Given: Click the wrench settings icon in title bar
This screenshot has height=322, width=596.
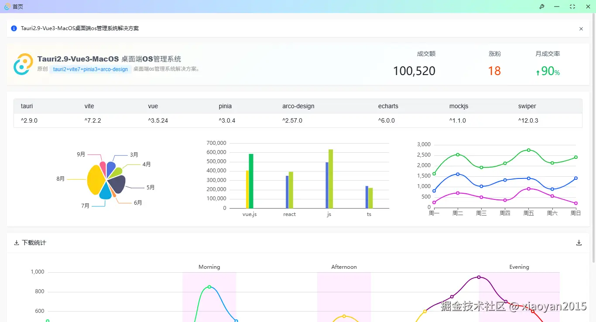Looking at the screenshot, I should (x=542, y=7).
